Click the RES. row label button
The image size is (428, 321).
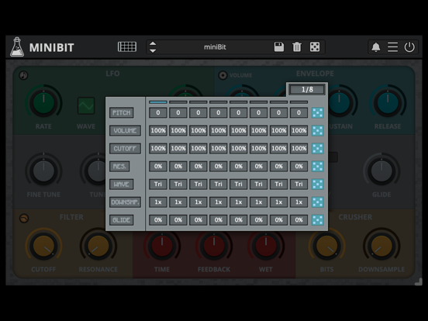click(119, 167)
